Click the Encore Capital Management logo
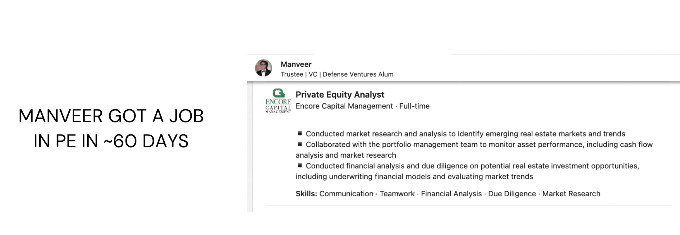This screenshot has height=235, width=680. pyautogui.click(x=278, y=101)
